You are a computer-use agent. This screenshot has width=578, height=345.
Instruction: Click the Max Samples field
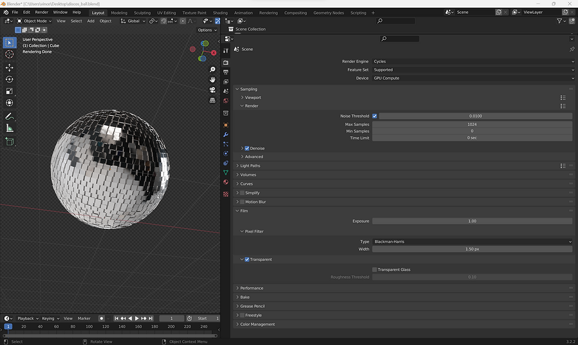(472, 124)
